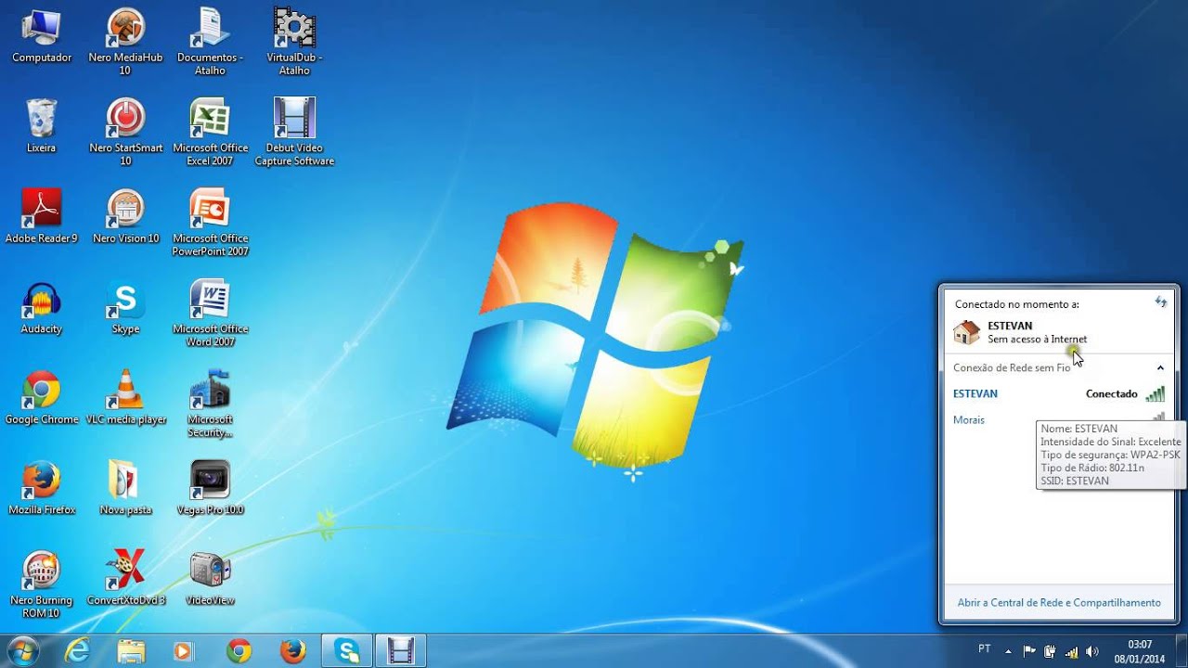The image size is (1188, 668).
Task: Click 'Conectado no momento a:' heading
Action: click(x=1016, y=304)
